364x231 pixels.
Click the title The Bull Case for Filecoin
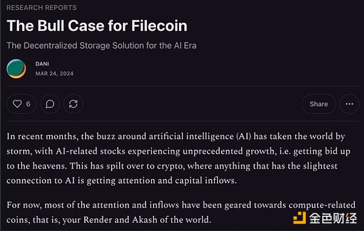(97, 25)
